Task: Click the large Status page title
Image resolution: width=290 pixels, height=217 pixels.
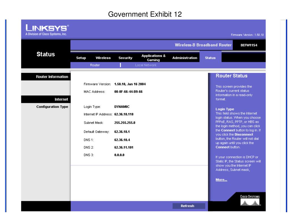Action: (46, 54)
